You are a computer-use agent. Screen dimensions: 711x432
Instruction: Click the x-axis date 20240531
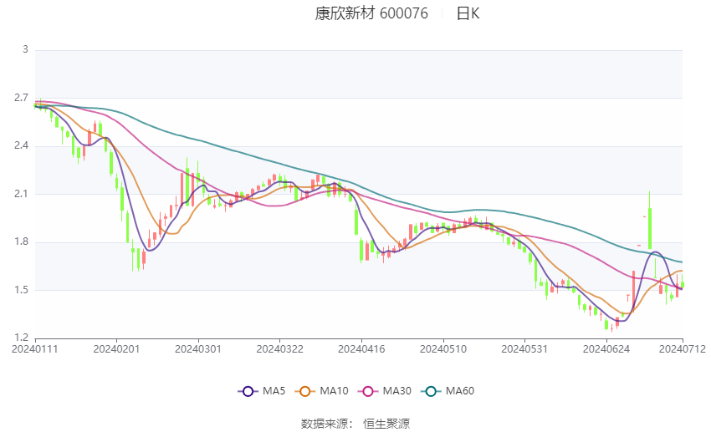[x=524, y=349]
